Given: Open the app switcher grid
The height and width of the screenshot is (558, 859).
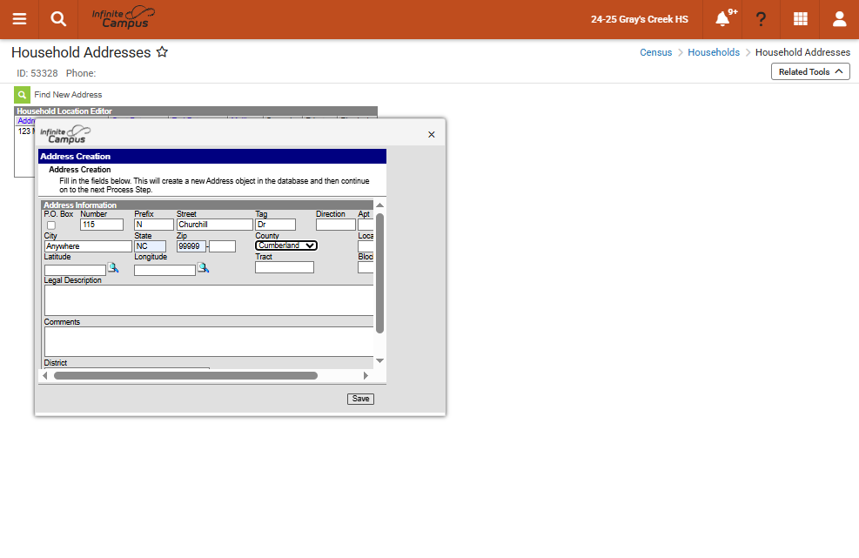Looking at the screenshot, I should 801,19.
